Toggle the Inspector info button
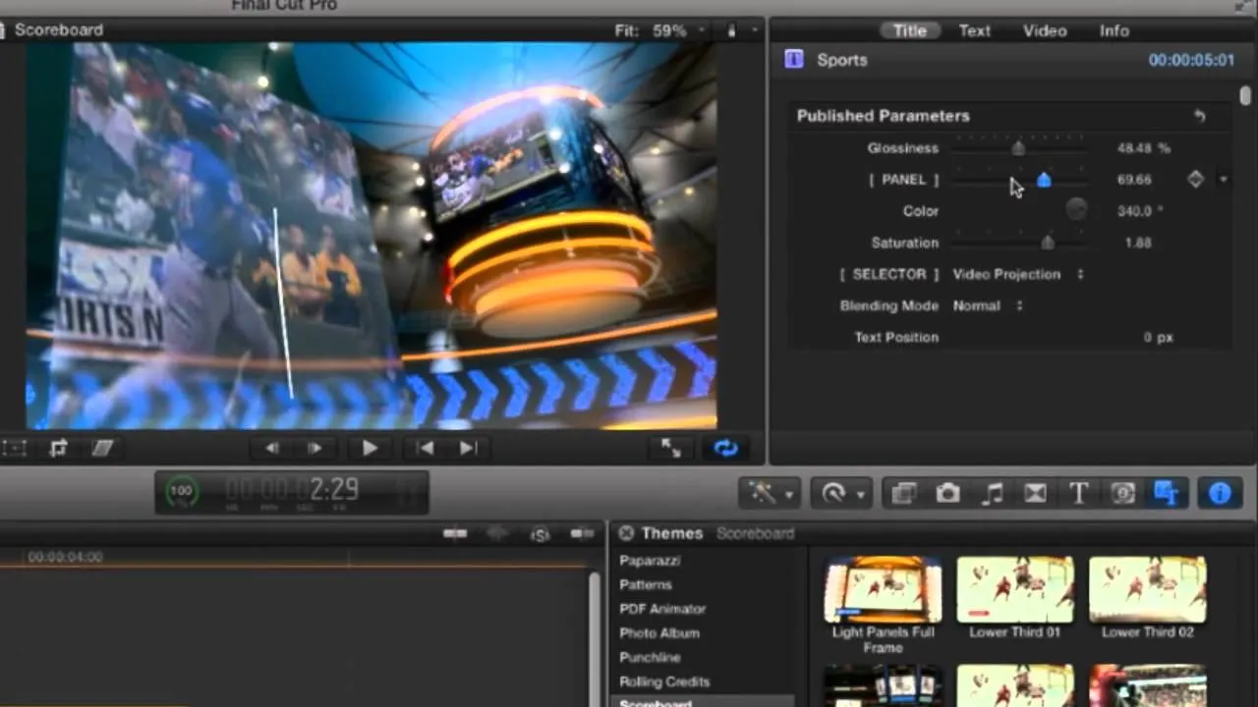The image size is (1258, 707). click(x=1220, y=494)
